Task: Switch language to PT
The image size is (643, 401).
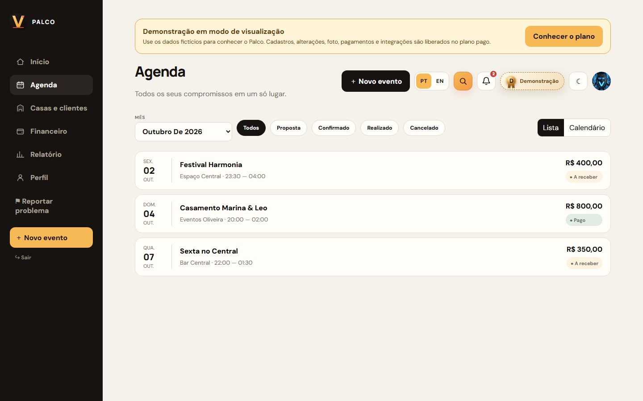Action: point(424,81)
